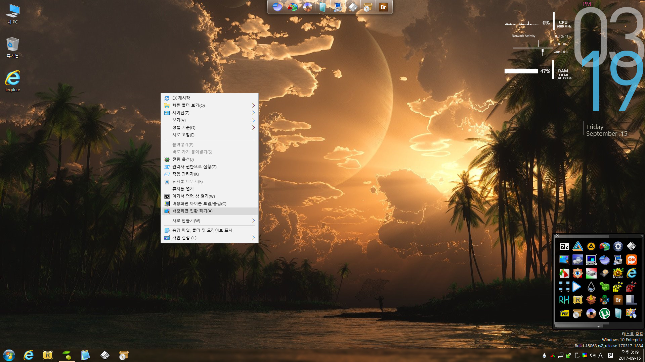The image size is (645, 362).
Task: Launch Internet Explorer from the launcher panel
Action: pyautogui.click(x=631, y=273)
